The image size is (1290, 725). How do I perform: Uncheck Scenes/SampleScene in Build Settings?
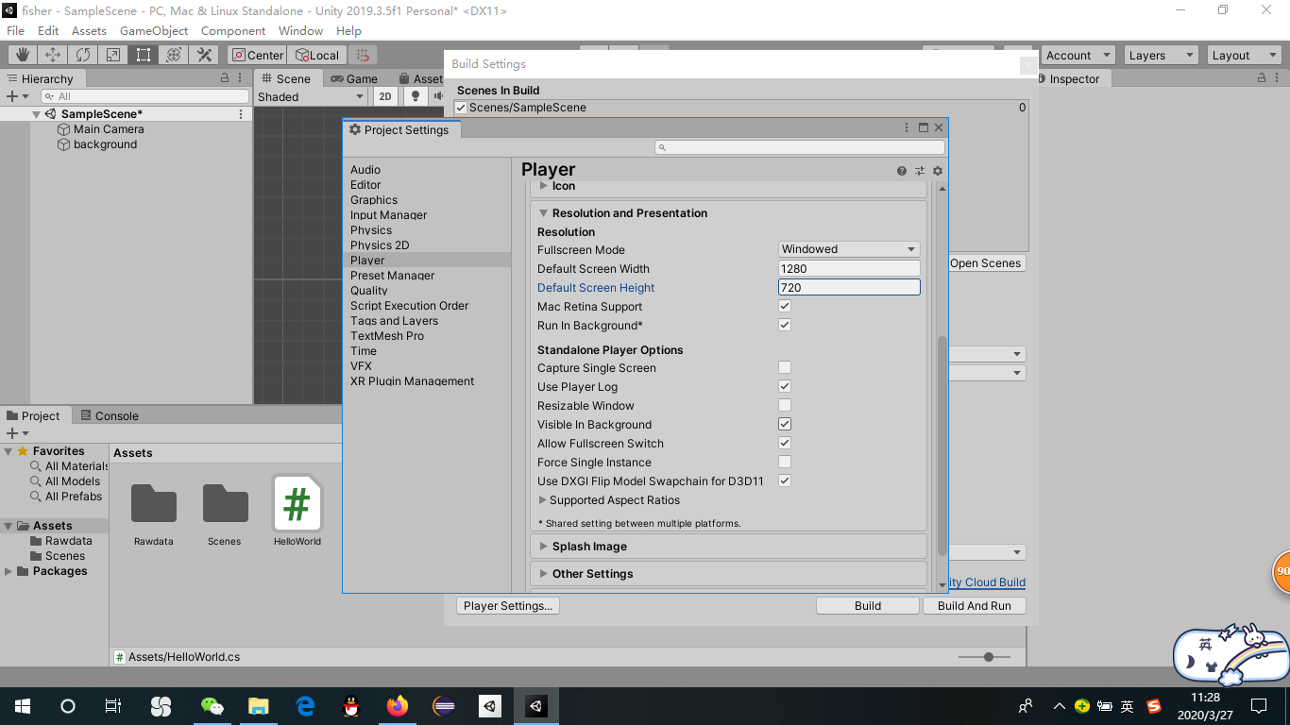pos(461,108)
